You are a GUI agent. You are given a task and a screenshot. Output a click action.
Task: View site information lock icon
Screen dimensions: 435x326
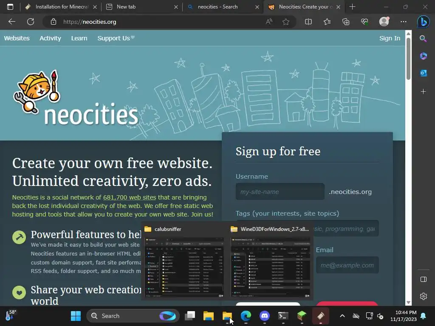(54, 22)
